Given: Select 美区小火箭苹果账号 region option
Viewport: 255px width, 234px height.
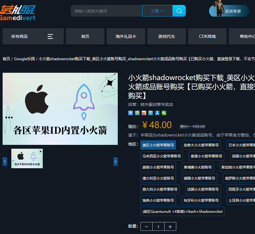Looking at the screenshot, I should point(158,145).
